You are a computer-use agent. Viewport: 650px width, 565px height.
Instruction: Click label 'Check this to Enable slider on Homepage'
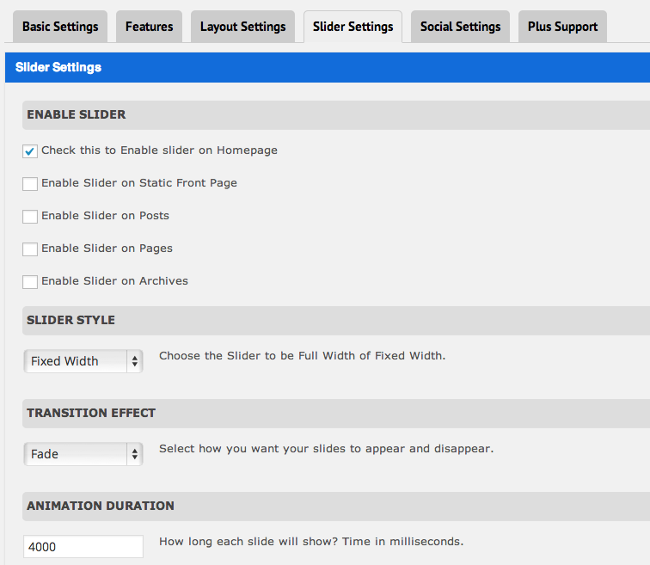pyautogui.click(x=160, y=150)
